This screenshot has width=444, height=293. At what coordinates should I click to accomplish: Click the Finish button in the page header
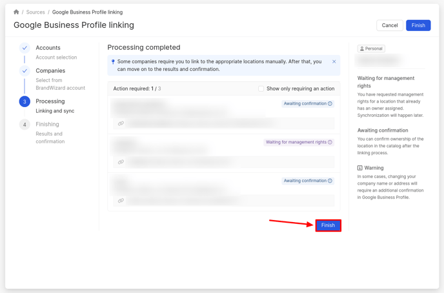pos(418,25)
